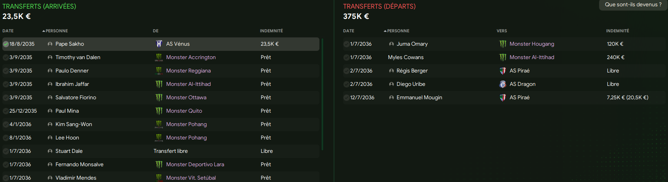Open the "Que sont-ils devenus ?" button
This screenshot has width=668, height=182.
[633, 5]
